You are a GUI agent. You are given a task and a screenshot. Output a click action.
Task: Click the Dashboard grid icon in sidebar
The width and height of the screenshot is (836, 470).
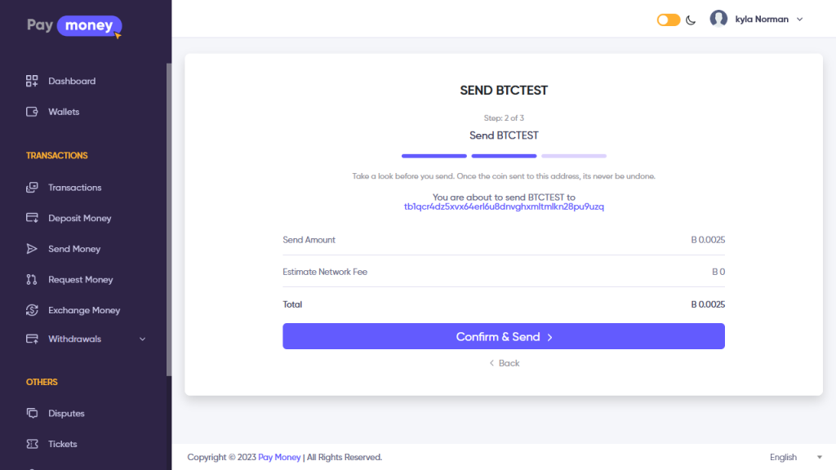pos(32,81)
